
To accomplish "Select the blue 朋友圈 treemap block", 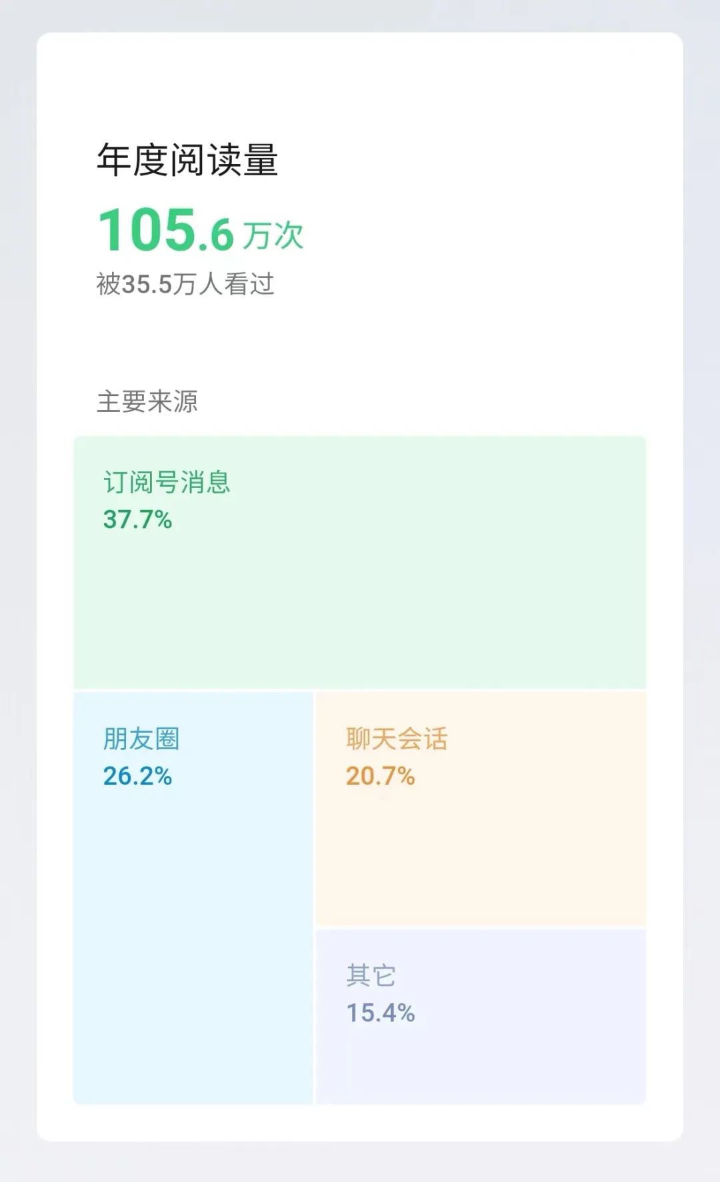I will (x=193, y=898).
